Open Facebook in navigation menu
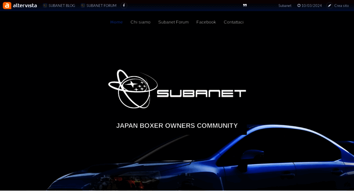The image size is (354, 193). click(206, 22)
